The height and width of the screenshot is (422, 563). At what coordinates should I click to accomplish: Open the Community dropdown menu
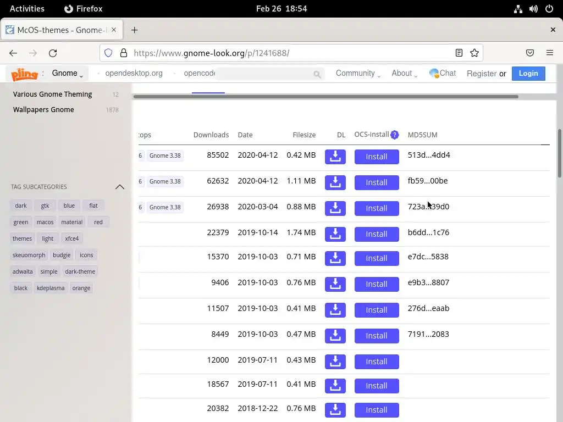(358, 73)
